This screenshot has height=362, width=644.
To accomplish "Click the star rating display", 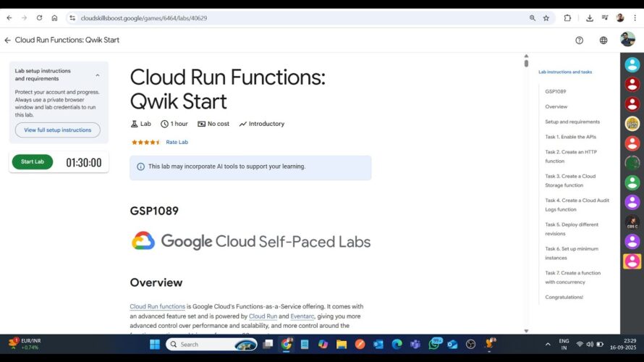I will [145, 142].
